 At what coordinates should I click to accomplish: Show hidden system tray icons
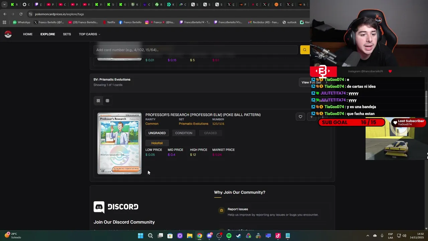(x=367, y=236)
